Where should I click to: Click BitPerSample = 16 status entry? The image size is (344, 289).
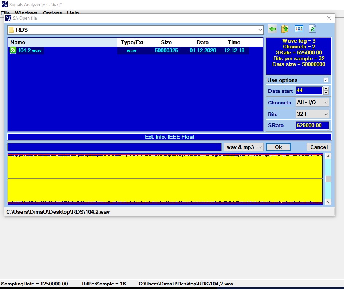(x=104, y=284)
